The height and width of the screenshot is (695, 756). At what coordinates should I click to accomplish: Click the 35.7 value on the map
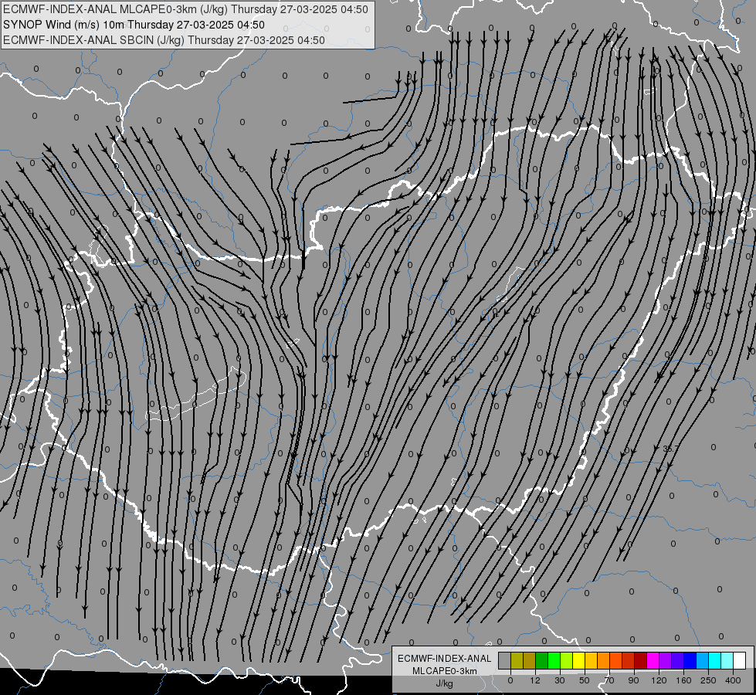point(670,449)
